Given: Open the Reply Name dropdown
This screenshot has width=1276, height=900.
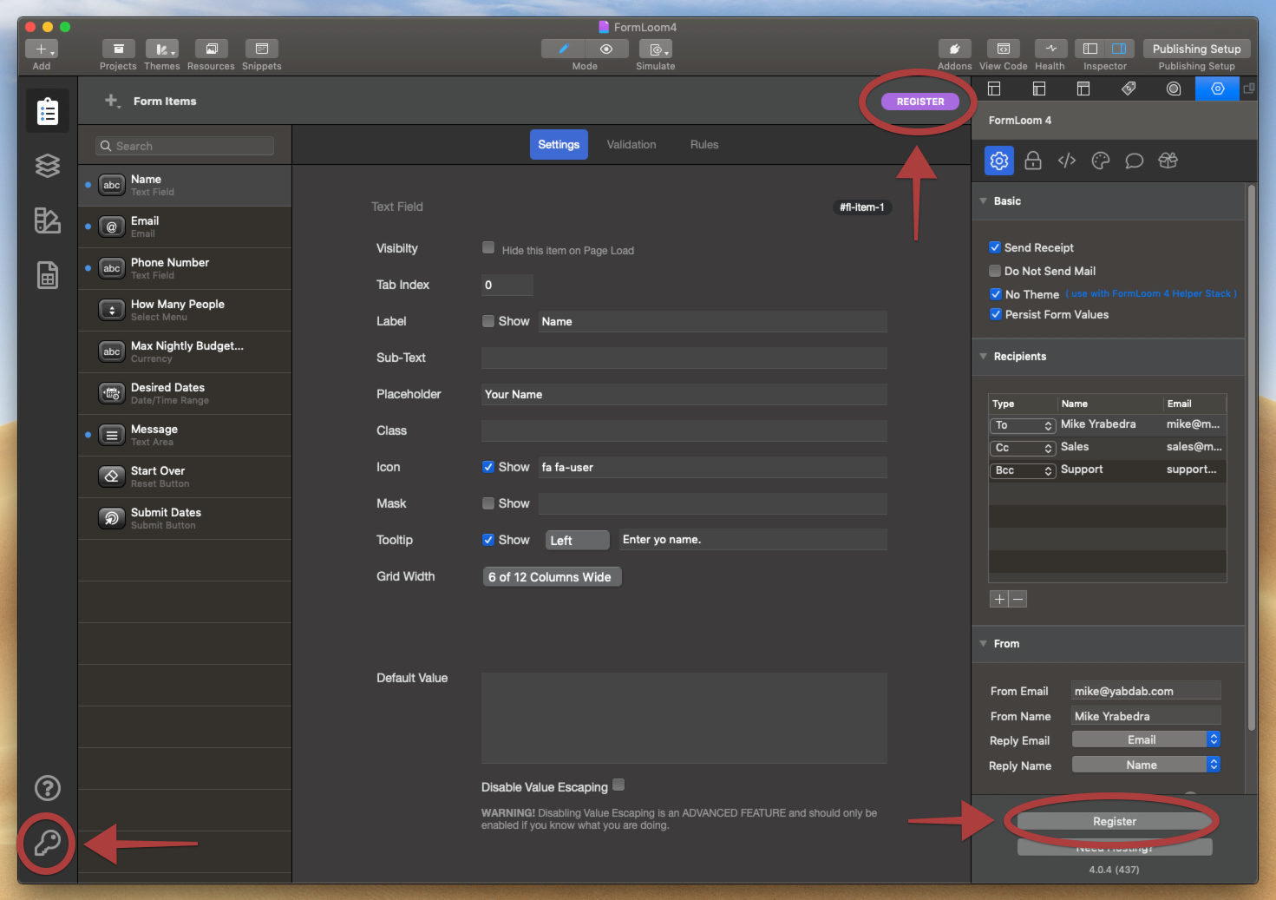Looking at the screenshot, I should 1147,765.
